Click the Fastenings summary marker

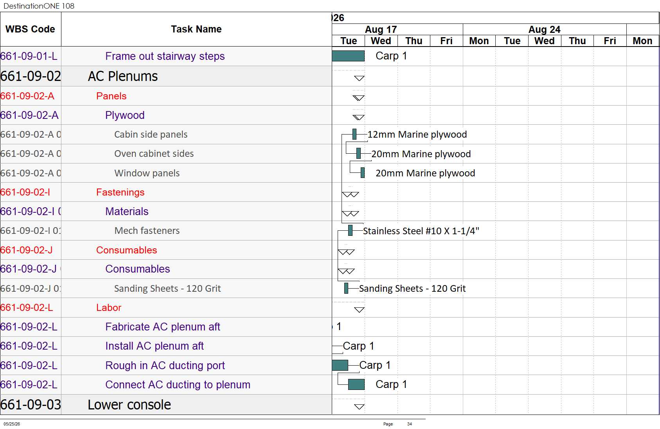tap(350, 194)
